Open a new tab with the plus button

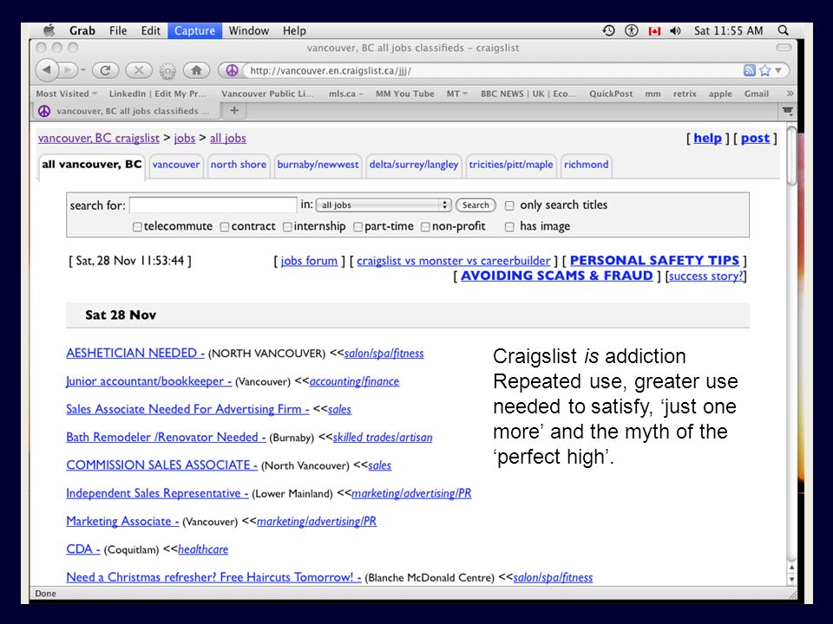click(x=234, y=110)
